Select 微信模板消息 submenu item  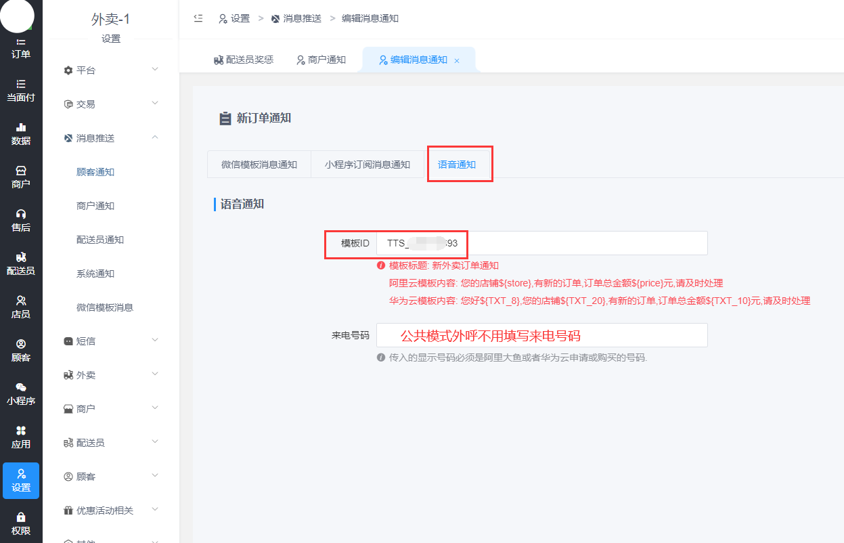coord(105,307)
